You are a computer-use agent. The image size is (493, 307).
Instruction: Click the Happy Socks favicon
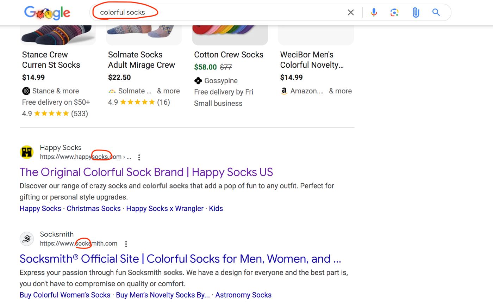tap(27, 152)
